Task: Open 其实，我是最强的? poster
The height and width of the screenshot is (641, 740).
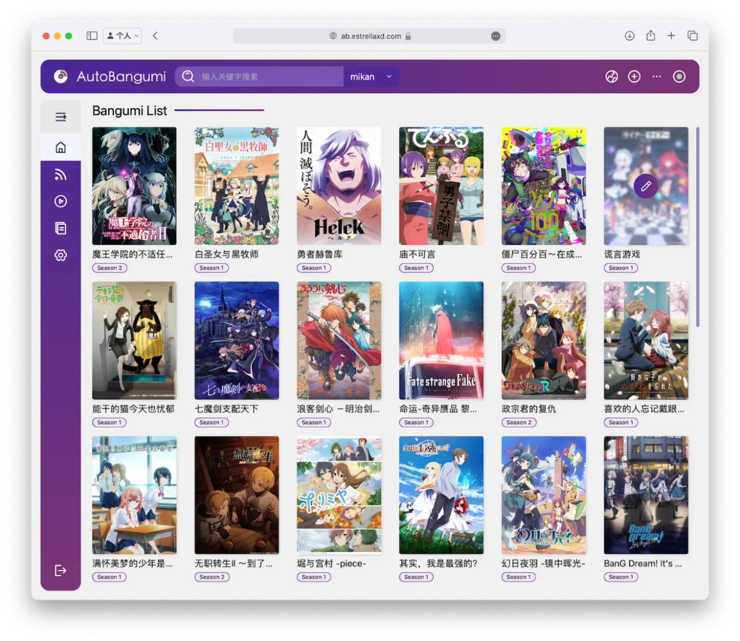Action: pos(442,495)
